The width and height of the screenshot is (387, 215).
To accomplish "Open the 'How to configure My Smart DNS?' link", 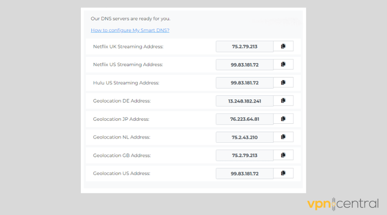I will pos(130,30).
